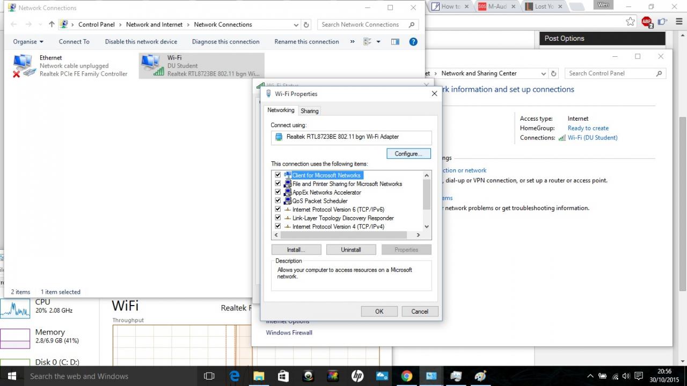Open the view options dropdown arrow
Screen dimensions: 687x386
378,41
